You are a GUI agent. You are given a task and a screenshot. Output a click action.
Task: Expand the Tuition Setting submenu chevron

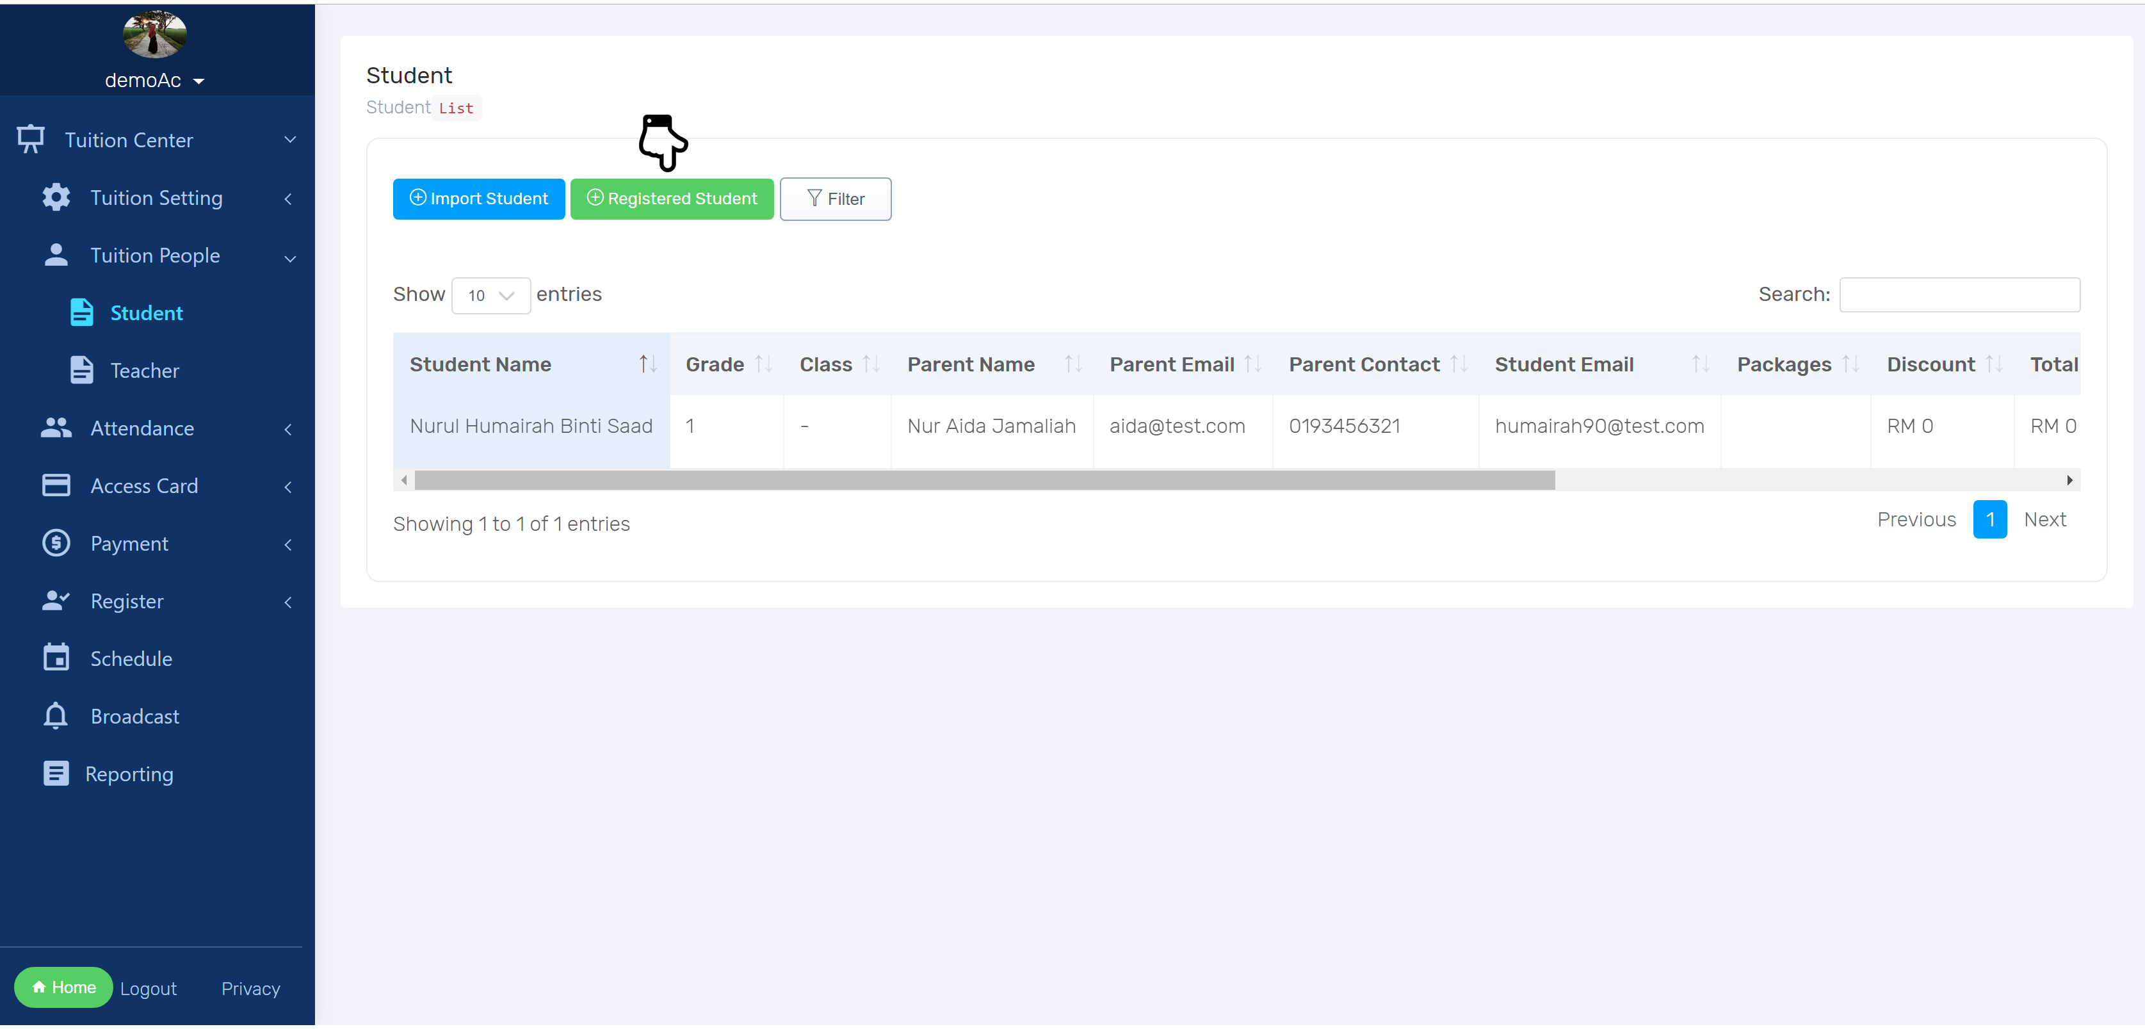(288, 198)
